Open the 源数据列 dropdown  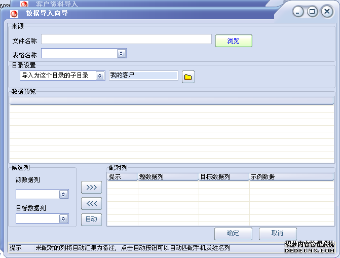pos(63,194)
